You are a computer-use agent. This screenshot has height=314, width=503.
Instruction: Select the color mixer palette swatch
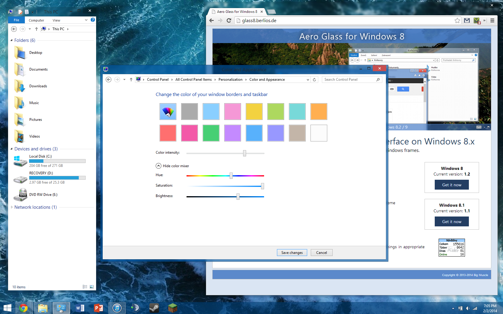(168, 112)
